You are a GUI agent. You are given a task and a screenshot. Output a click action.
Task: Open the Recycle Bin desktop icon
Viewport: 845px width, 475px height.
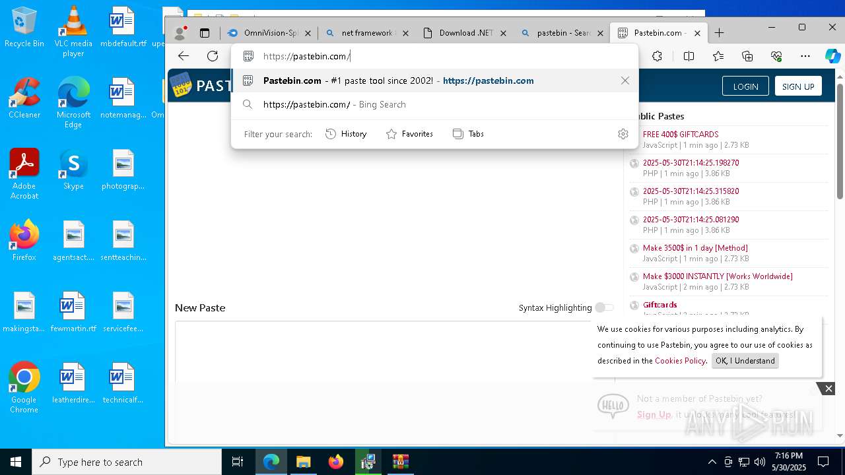[x=24, y=28]
